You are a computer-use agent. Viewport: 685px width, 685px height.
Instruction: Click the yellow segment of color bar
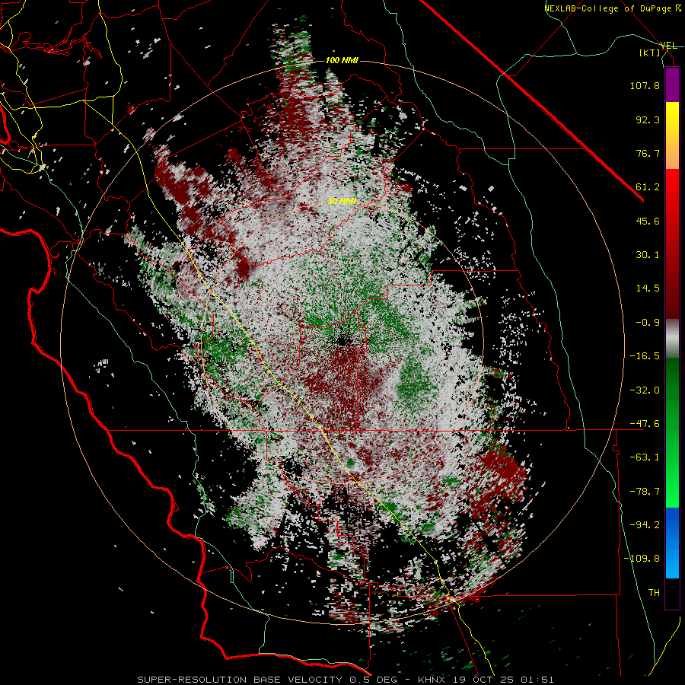click(x=672, y=119)
